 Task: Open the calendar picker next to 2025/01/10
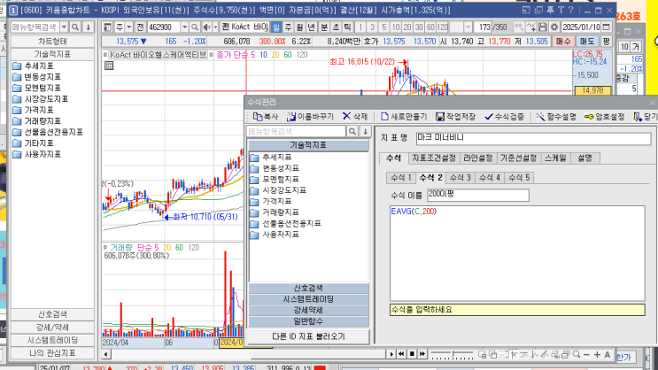click(606, 27)
